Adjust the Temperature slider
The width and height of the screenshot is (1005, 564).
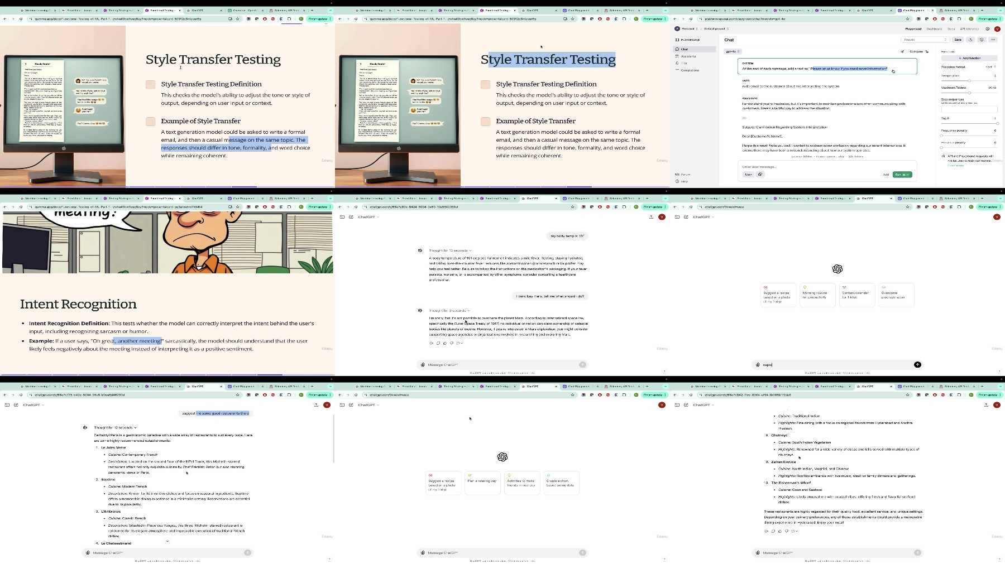pos(969,80)
